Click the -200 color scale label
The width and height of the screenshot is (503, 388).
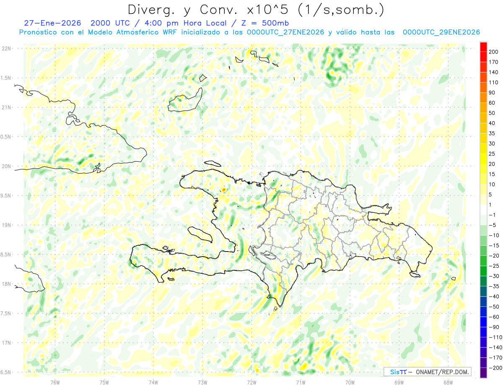click(495, 368)
